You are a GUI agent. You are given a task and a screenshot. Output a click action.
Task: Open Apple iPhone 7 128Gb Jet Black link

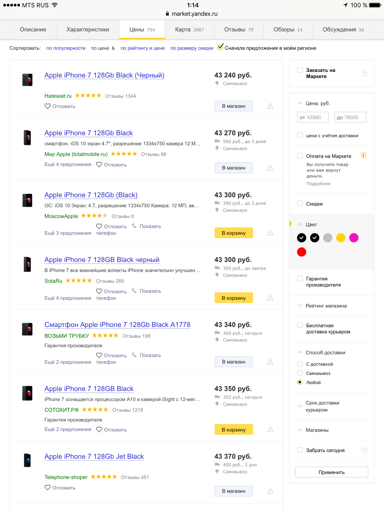tap(94, 456)
